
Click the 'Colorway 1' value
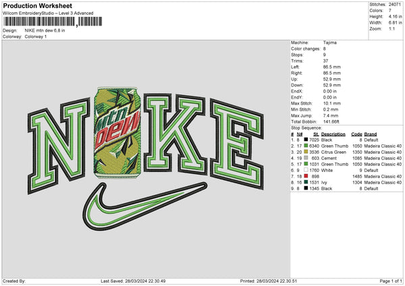tap(36, 36)
